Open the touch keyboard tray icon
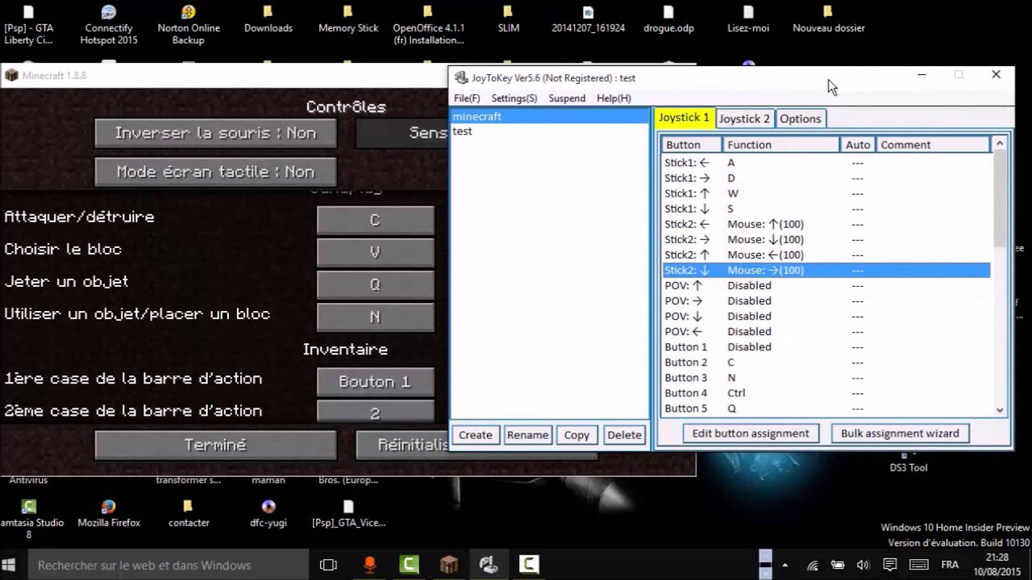 pos(919,565)
